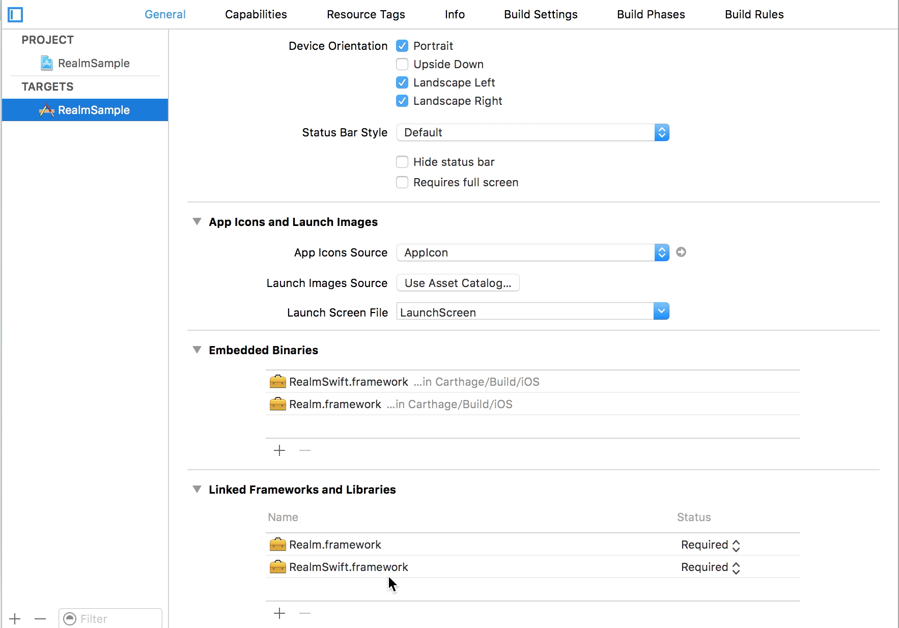
Task: Click Realm.framework briefcase icon in Embedded Binaries
Action: 277,404
